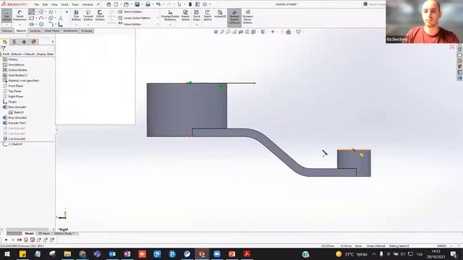Expand the manager panel tabs arrow

tap(53, 42)
